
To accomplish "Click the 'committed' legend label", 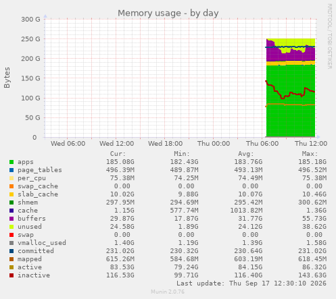I will click(36, 251).
